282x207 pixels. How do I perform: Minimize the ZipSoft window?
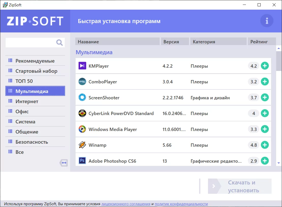[244, 5]
